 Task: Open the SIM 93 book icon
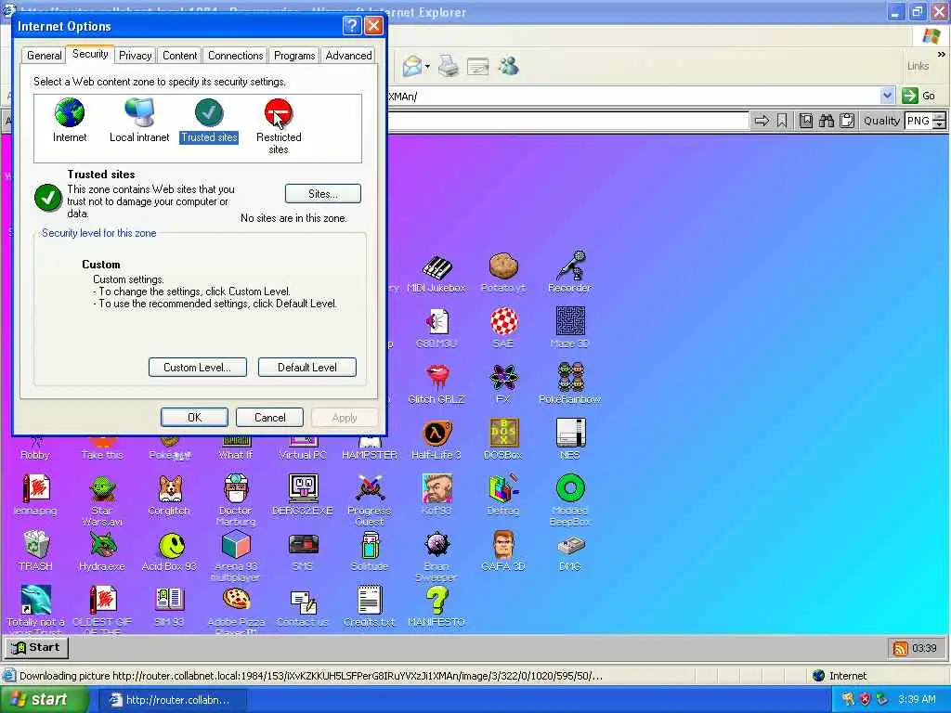(x=169, y=601)
